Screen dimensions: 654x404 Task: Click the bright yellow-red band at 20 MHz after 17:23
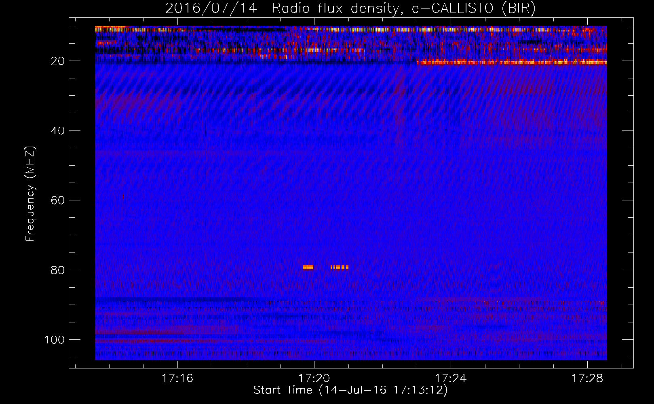tap(512, 62)
